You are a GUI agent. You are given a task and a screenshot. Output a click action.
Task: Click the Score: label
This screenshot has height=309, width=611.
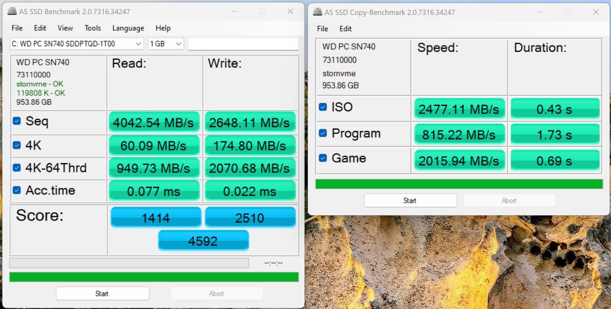click(40, 215)
